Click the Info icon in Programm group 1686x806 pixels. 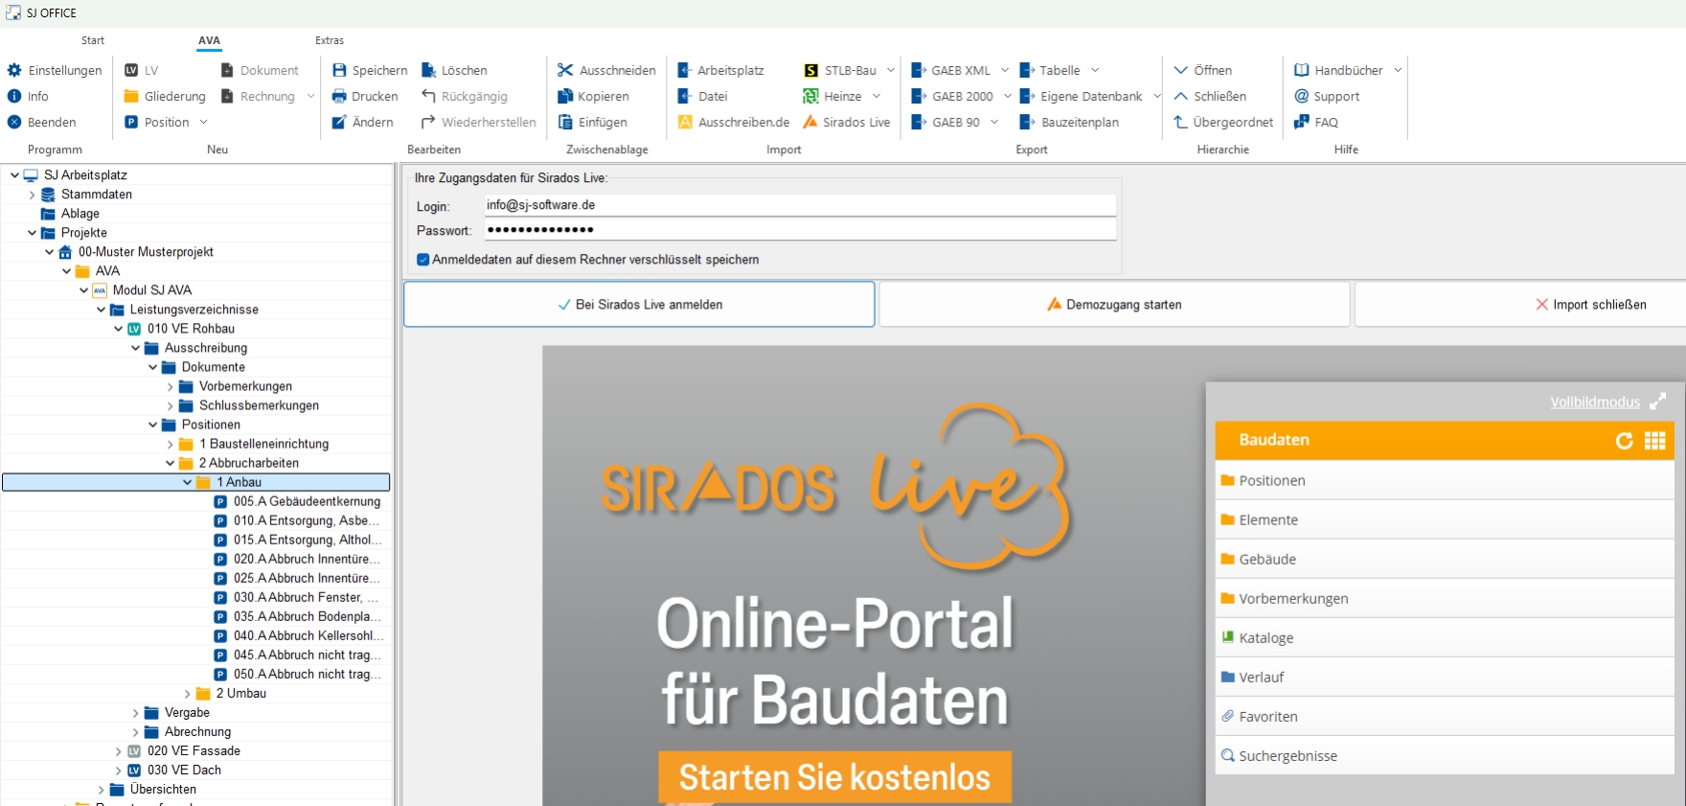pyautogui.click(x=14, y=96)
